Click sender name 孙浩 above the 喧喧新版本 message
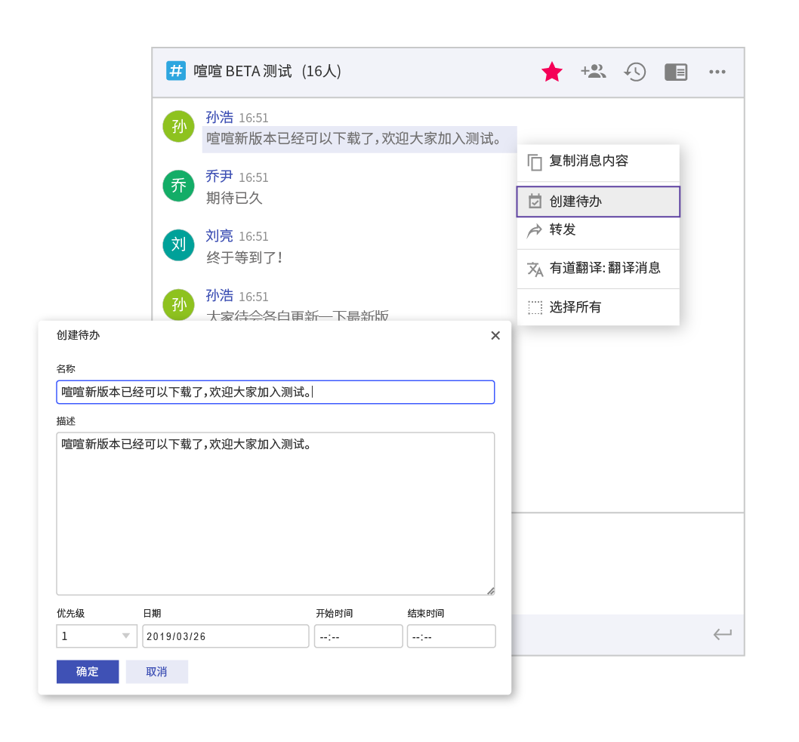 [x=220, y=117]
